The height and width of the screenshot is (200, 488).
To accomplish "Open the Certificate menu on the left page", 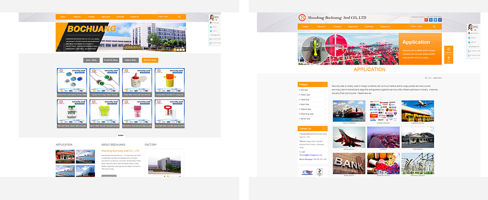I will [x=120, y=17].
